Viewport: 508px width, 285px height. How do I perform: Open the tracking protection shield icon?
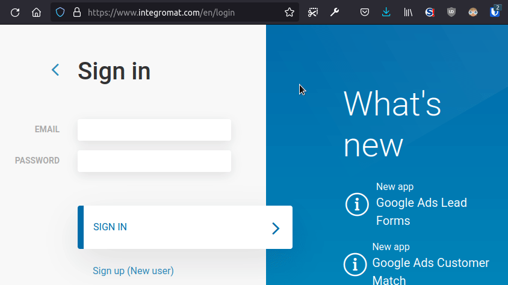point(60,12)
